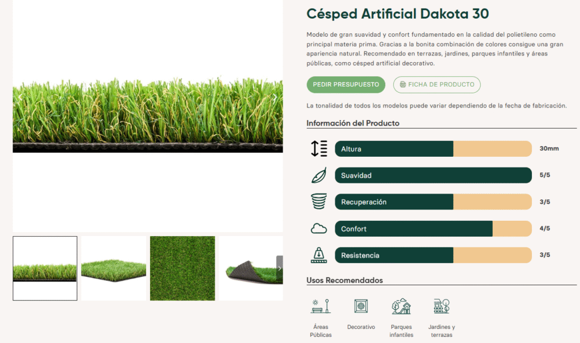The image size is (580, 343).
Task: Select the Áreas Públicas park icon
Action: coord(320,306)
